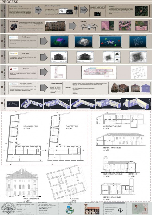
Task: Select Geometric survey in the index list
Action: (110, 205)
